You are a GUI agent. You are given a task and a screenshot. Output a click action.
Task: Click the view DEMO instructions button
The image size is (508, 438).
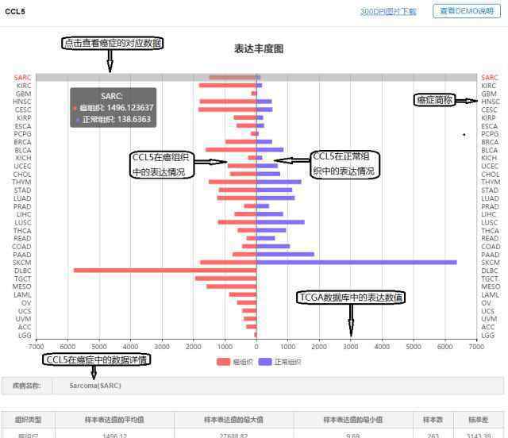click(467, 11)
